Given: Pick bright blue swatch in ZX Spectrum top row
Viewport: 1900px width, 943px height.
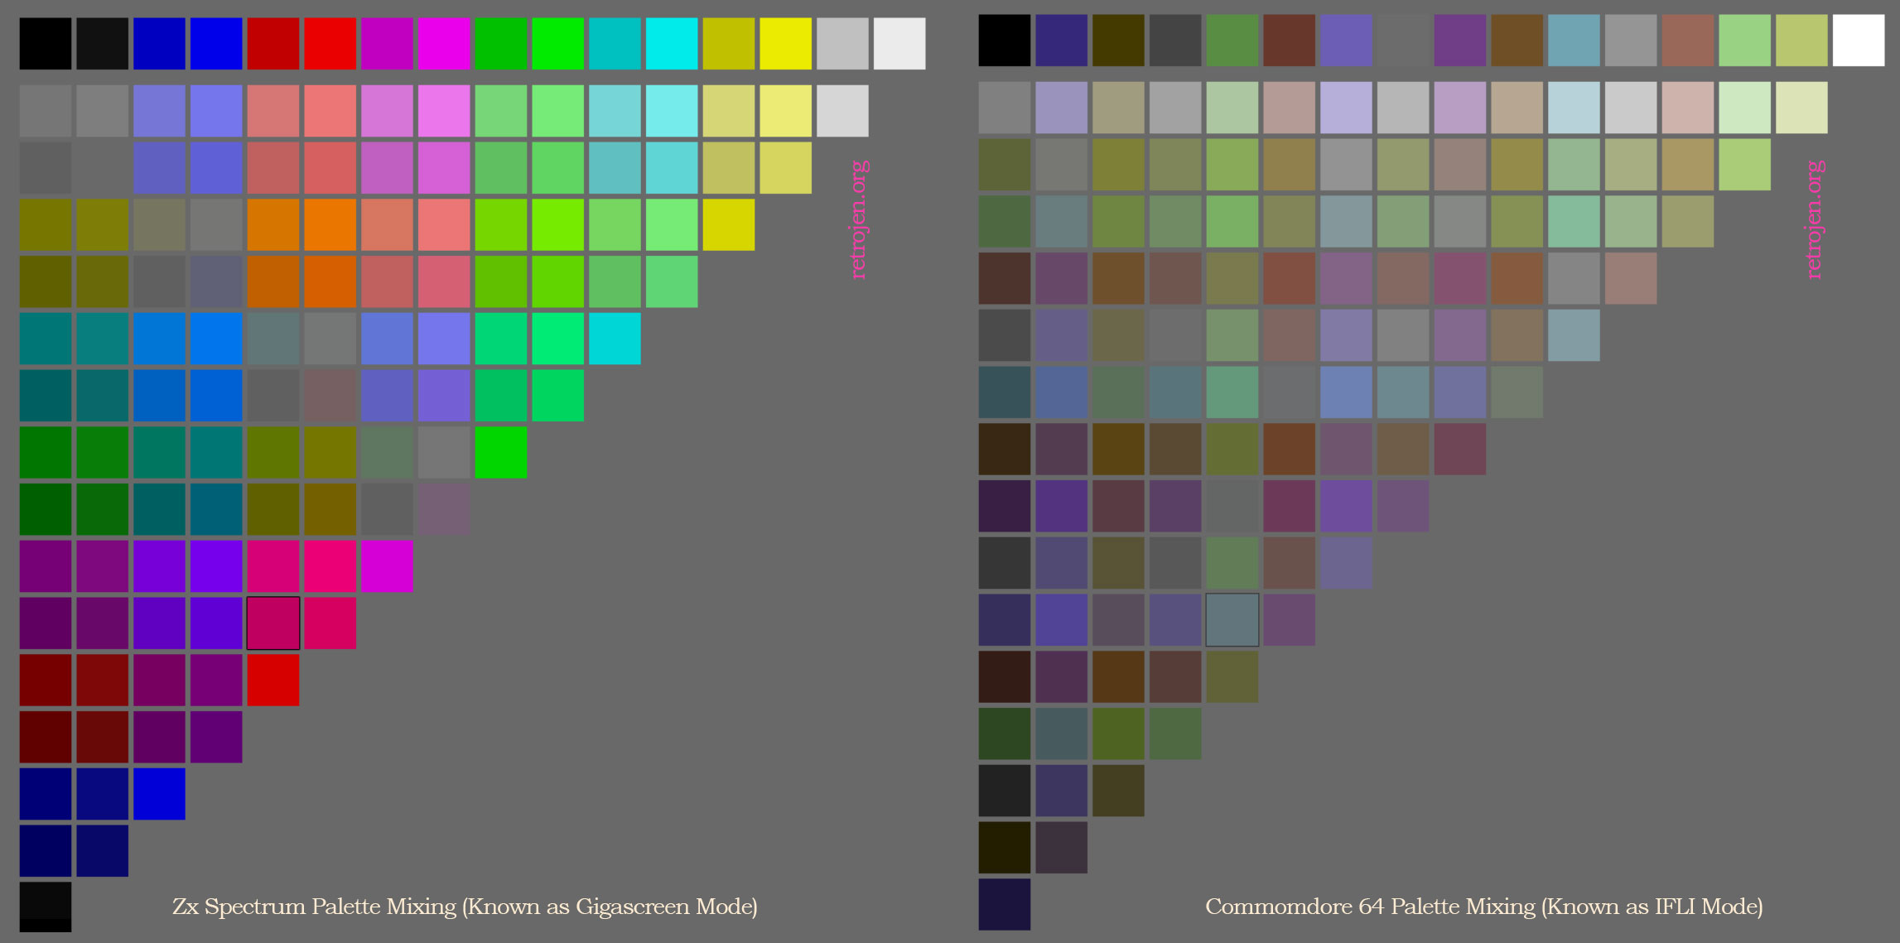Looking at the screenshot, I should (x=216, y=44).
